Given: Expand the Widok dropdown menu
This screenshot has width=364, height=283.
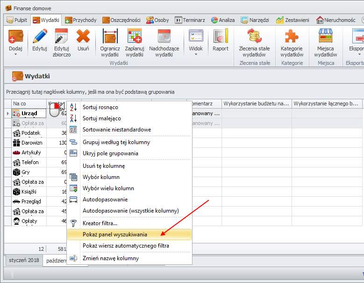Looking at the screenshot, I should tap(196, 54).
